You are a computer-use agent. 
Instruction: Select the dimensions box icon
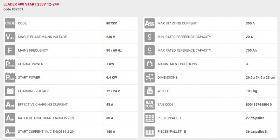click(149, 78)
